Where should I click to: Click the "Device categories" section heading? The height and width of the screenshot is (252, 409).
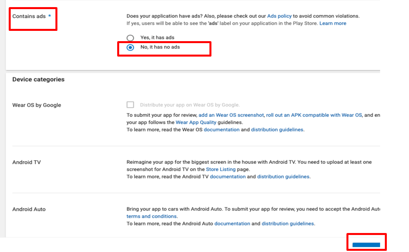pos(38,80)
